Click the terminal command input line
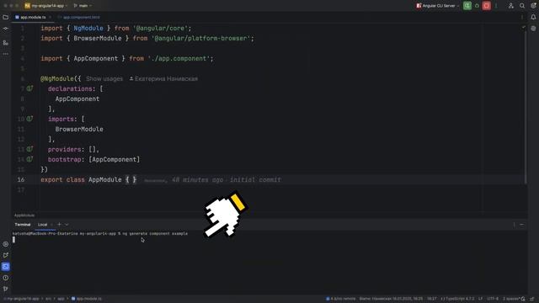Screen dimensions: 539x303 99,234
